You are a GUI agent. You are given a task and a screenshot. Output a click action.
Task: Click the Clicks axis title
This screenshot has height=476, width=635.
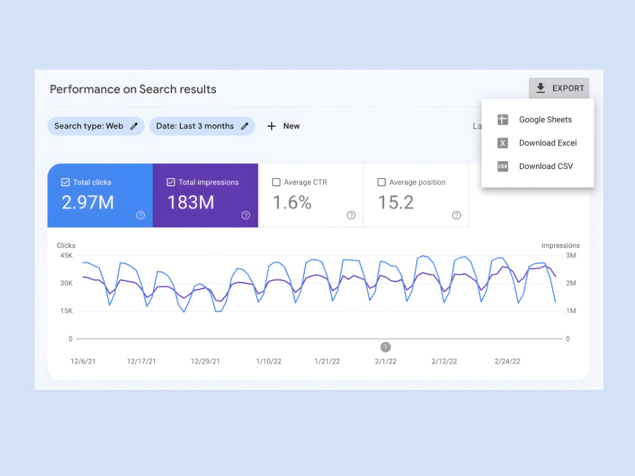(x=66, y=245)
